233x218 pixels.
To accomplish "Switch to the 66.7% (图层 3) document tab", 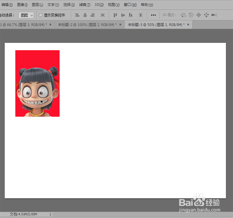I will click(24, 25).
